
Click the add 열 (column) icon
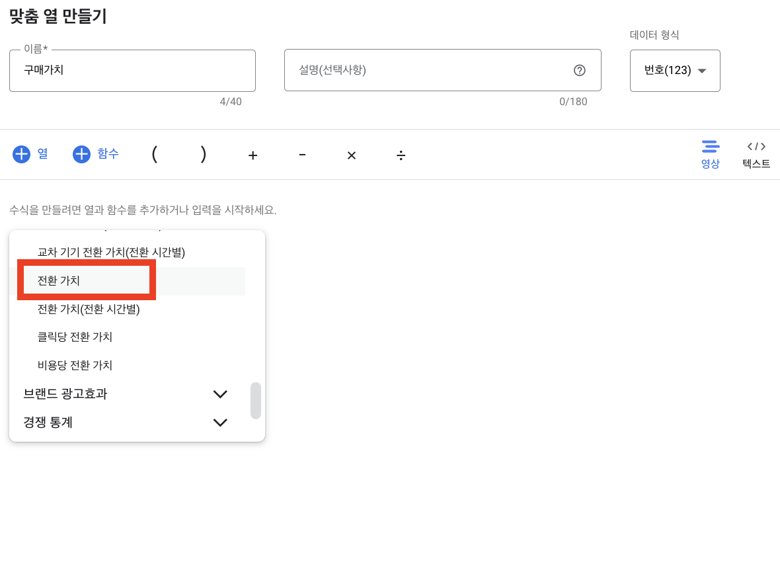[x=22, y=154]
